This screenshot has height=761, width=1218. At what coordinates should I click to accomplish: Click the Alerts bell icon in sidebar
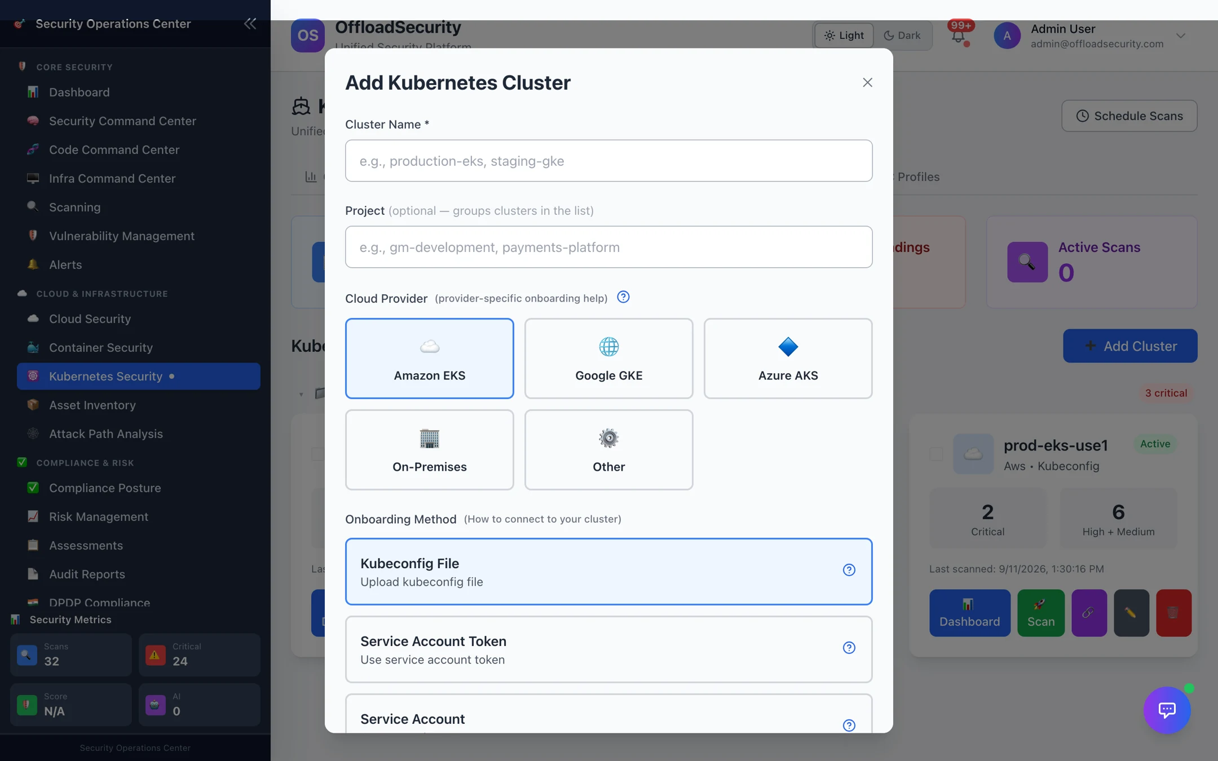point(33,264)
